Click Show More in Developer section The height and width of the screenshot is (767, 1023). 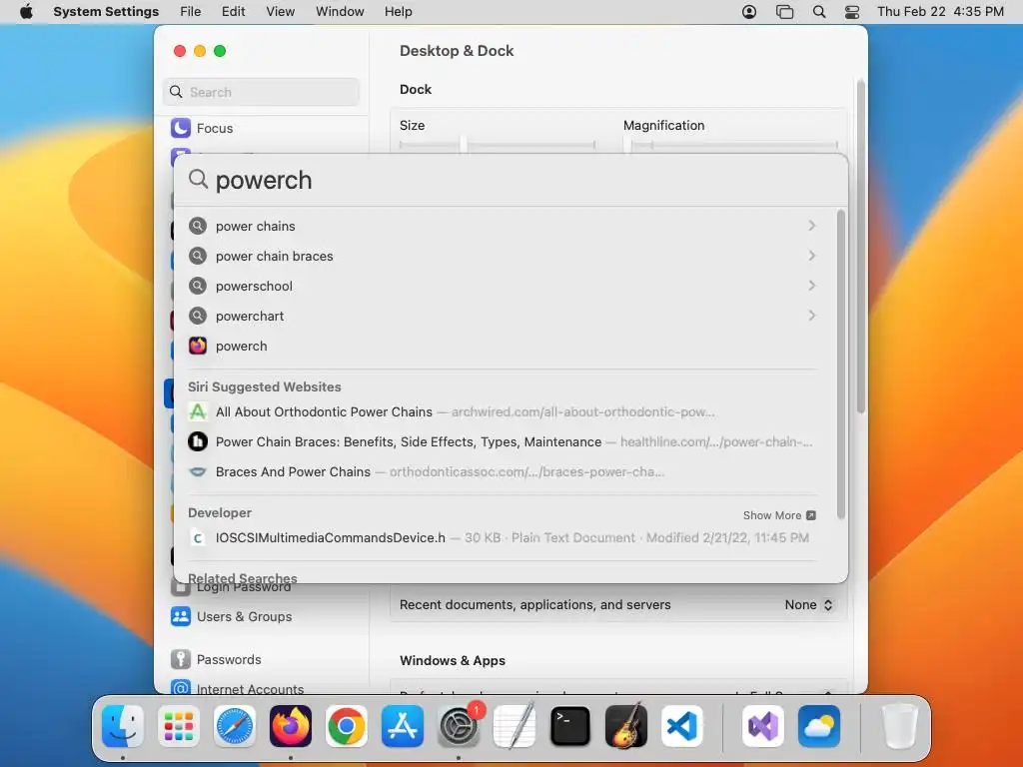[779, 515]
